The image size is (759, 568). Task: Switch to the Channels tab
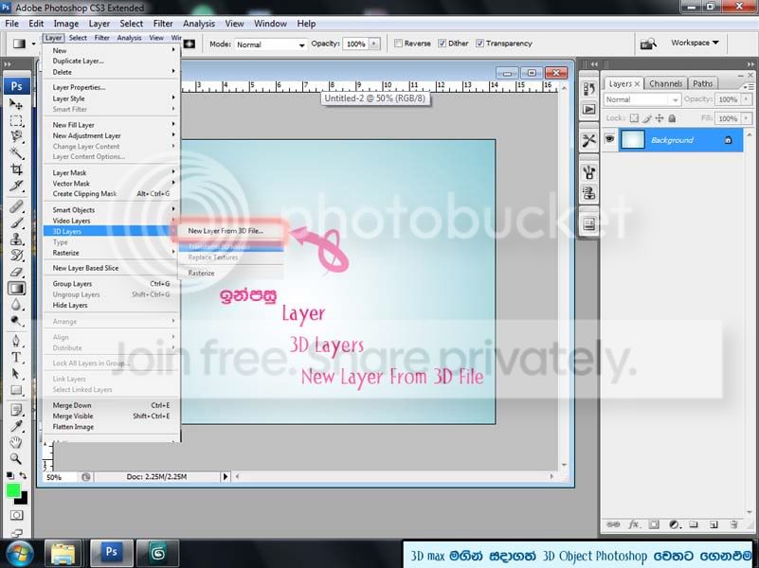665,83
